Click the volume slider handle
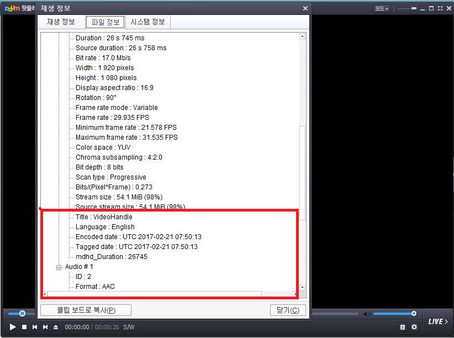The image size is (454, 338). (x=414, y=314)
